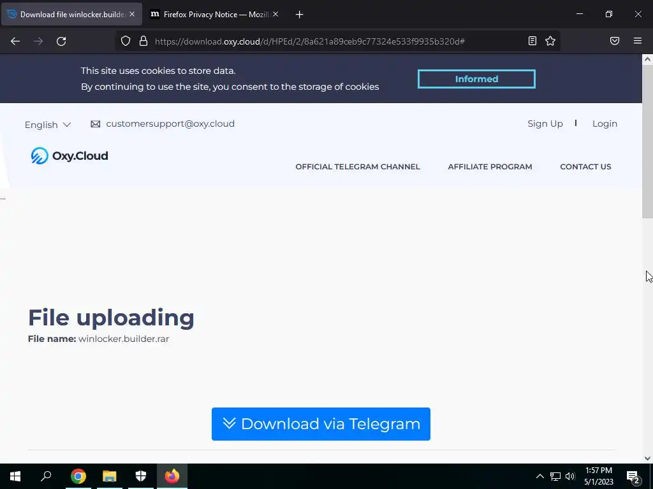Open the Windows Start menu
The height and width of the screenshot is (489, 653).
point(15,476)
